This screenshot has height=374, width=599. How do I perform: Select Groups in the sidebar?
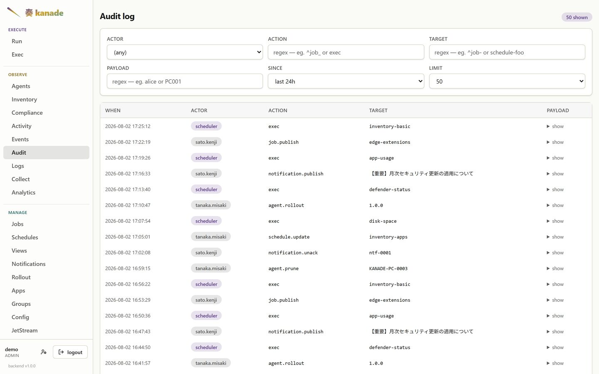tap(46, 304)
